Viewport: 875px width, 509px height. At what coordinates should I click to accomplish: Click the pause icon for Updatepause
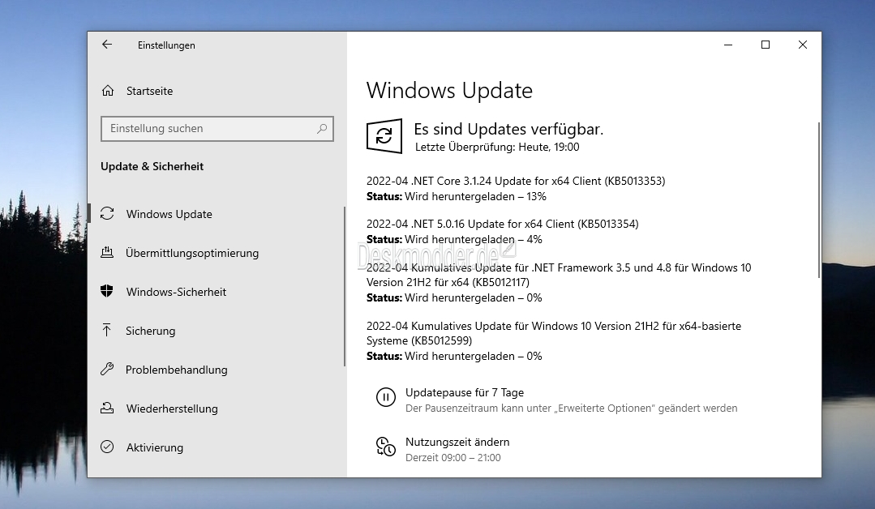[x=385, y=397]
